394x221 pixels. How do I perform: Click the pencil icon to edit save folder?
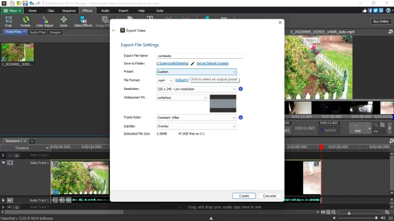(x=192, y=63)
